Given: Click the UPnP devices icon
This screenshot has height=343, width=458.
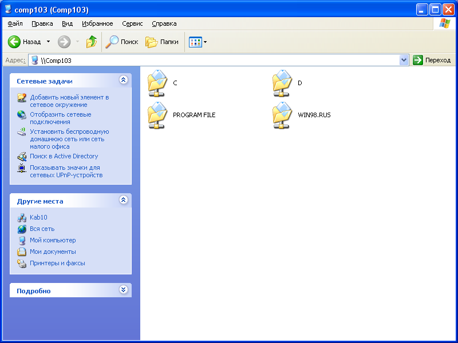Looking at the screenshot, I should [x=22, y=168].
